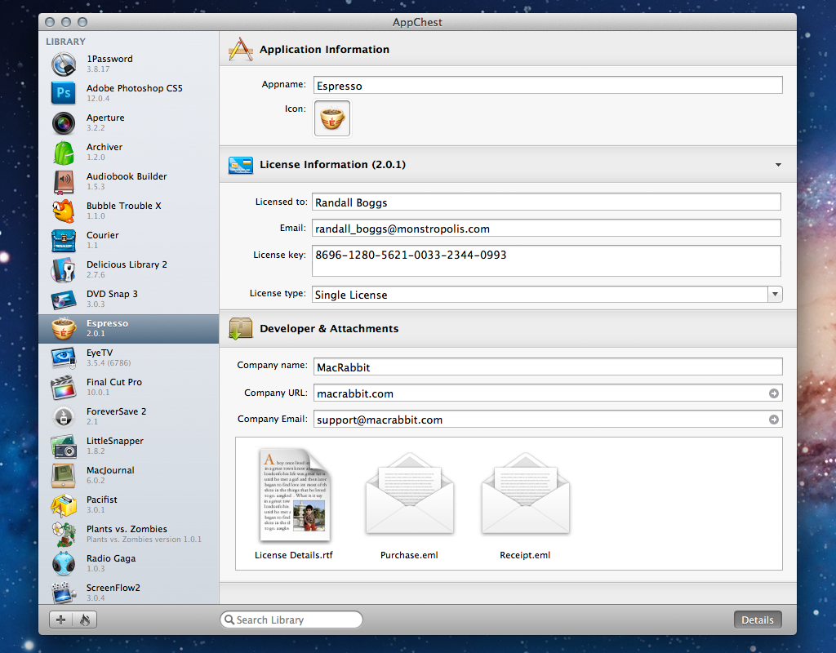
Task: Select the Courier app icon
Action: (x=64, y=241)
